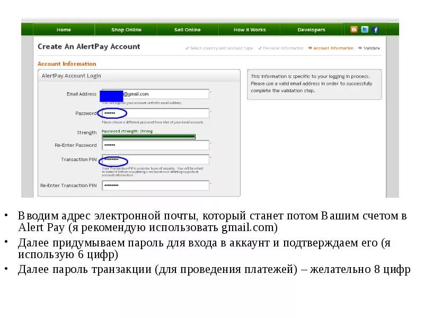Viewport: 424px width, 318px height.
Task: Click the 'Password strength: Strong' text
Action: [127, 131]
